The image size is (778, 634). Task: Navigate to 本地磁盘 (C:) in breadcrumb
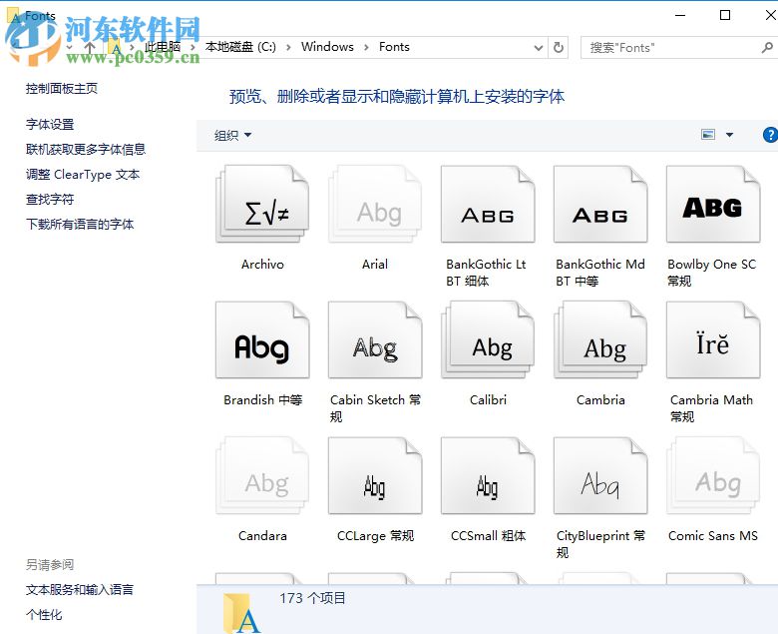click(x=240, y=47)
